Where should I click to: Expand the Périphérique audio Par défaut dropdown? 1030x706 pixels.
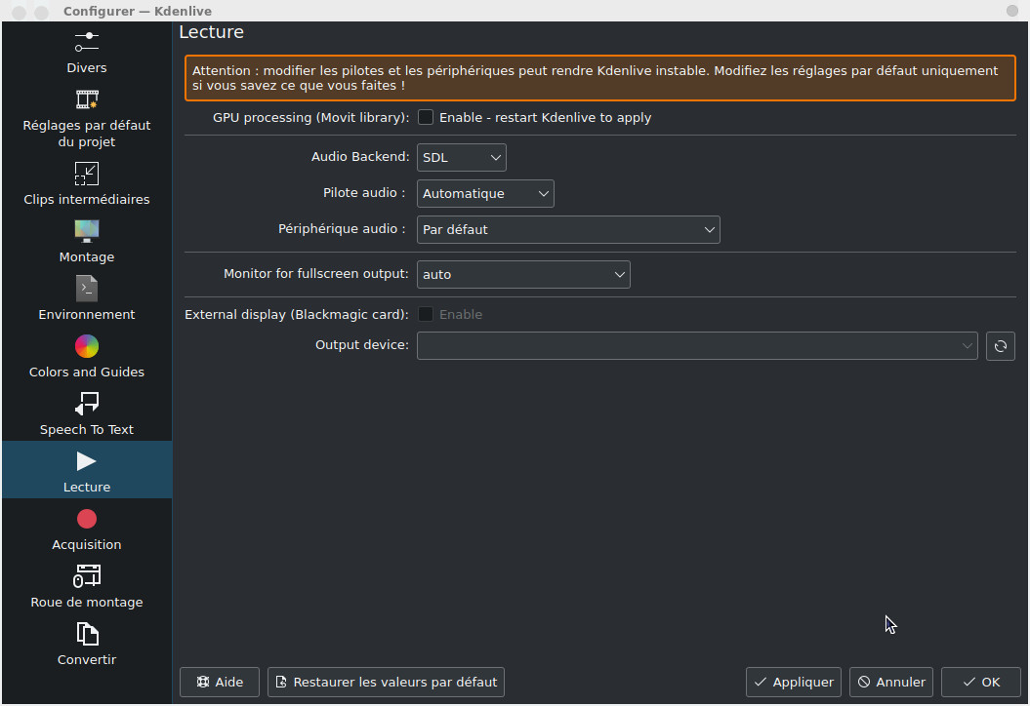pyautogui.click(x=568, y=230)
